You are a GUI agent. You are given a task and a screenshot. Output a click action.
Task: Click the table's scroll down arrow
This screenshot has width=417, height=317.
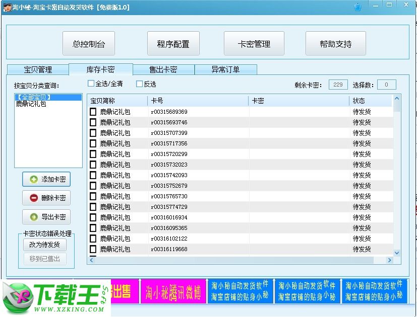click(397, 253)
